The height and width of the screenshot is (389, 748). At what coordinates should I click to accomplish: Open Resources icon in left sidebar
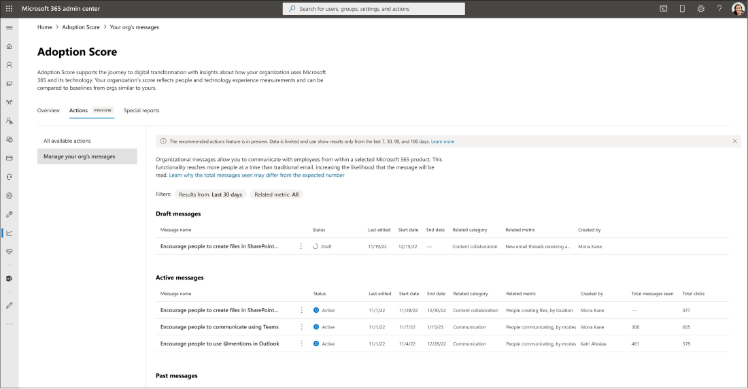point(9,139)
